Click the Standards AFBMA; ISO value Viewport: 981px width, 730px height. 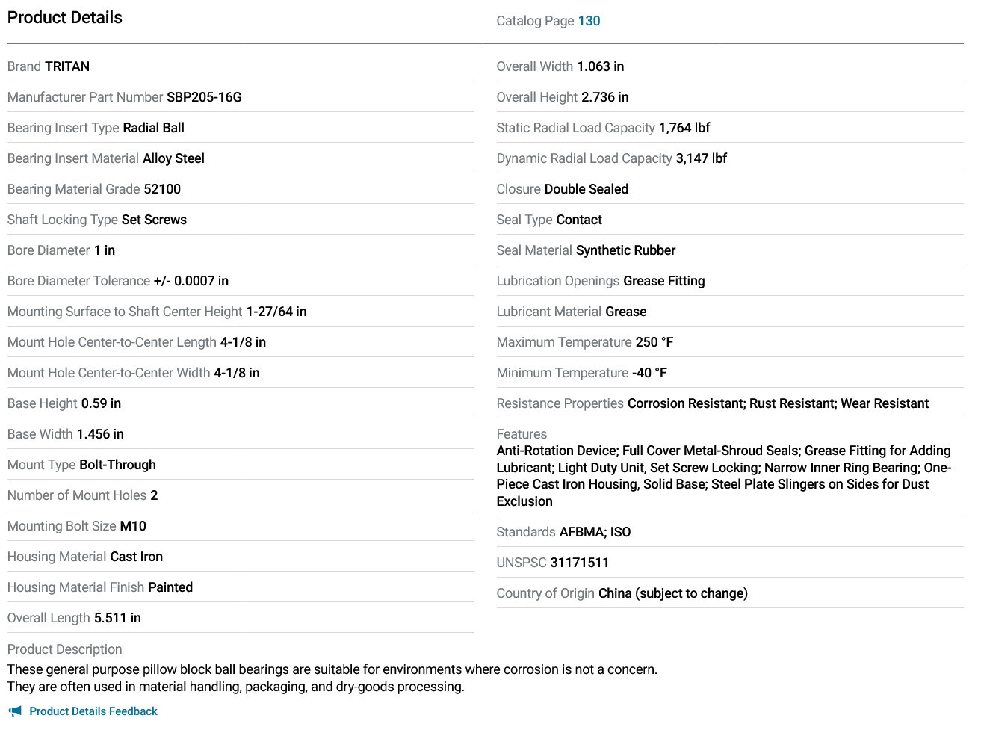595,532
